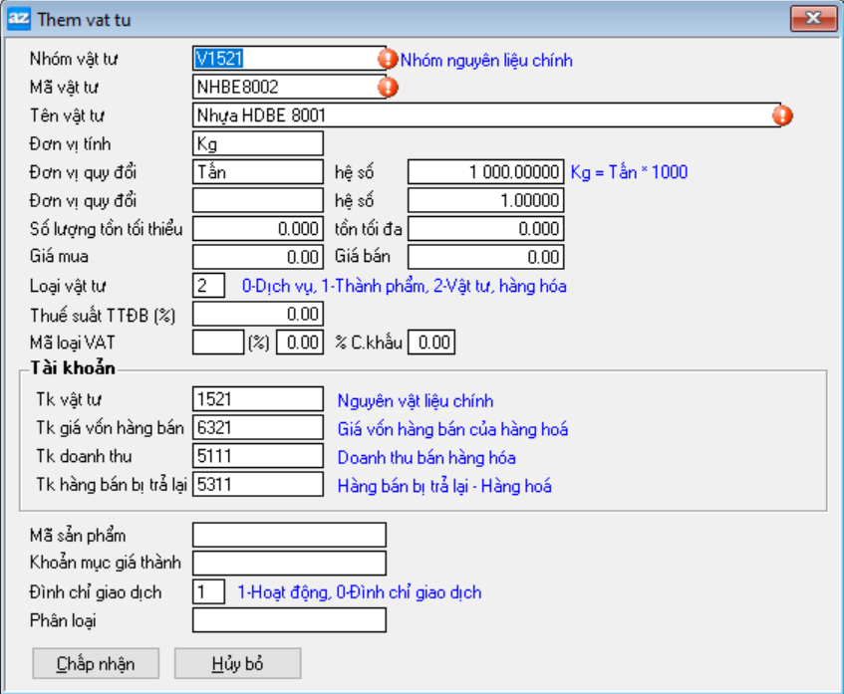Click the Giá bán input field

tap(486, 258)
